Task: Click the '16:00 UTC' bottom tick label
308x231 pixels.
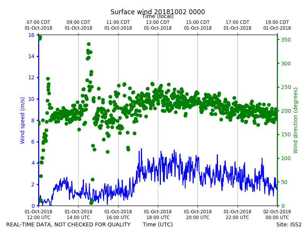Action: (x=118, y=218)
